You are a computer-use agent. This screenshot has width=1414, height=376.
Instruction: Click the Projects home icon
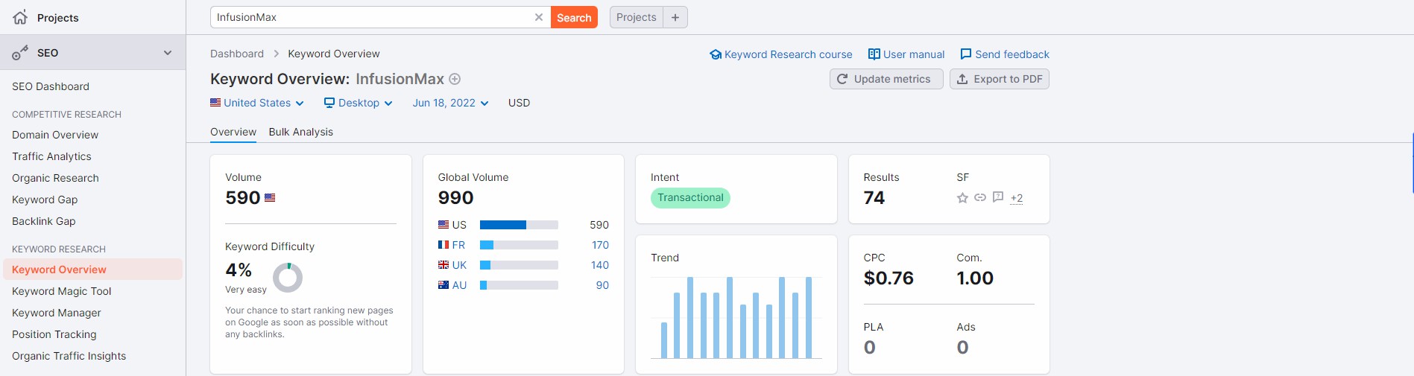click(x=20, y=17)
